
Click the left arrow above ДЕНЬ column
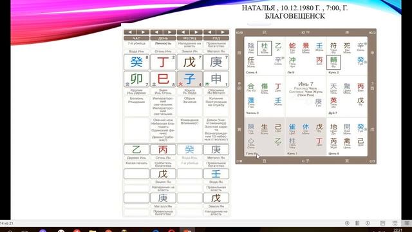(x=156, y=32)
